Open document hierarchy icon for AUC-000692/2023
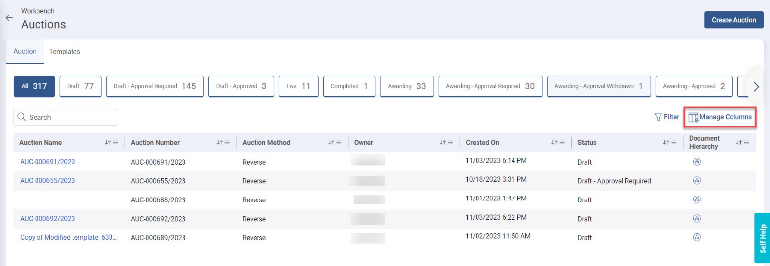Screen dimensions: 770x266 697,218
